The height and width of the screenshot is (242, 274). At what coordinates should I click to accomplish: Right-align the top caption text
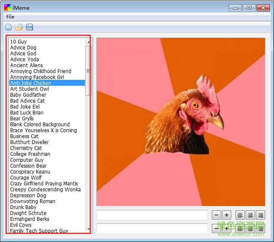point(260,215)
